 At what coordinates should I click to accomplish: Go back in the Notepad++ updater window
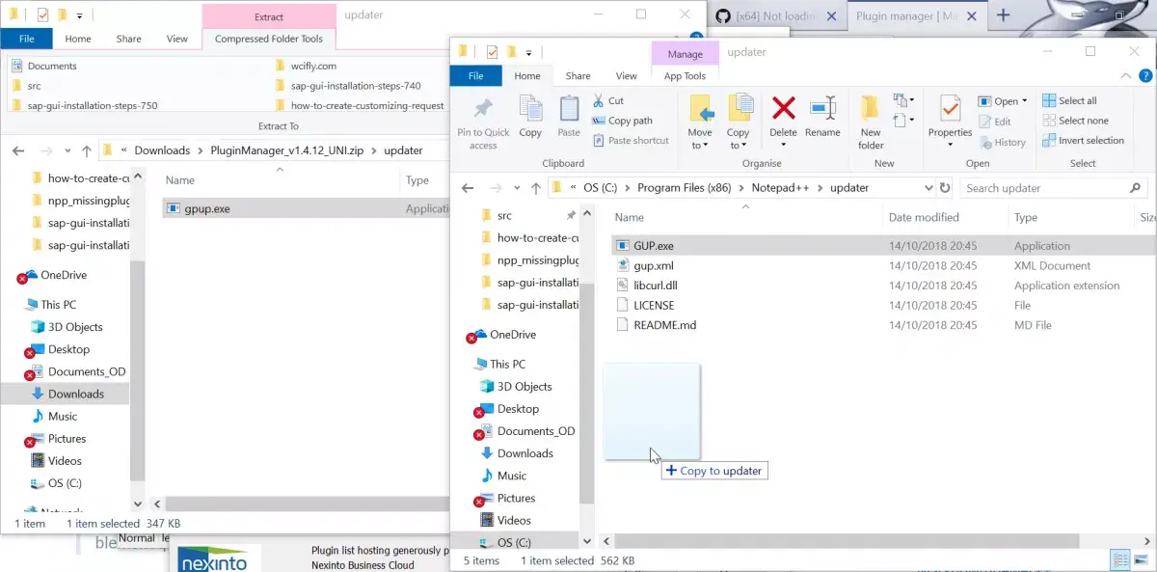coord(468,188)
